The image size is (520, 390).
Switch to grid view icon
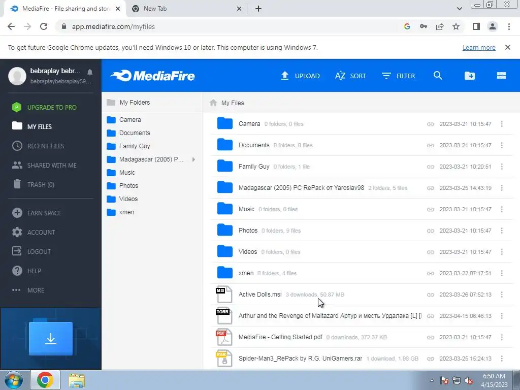(501, 76)
